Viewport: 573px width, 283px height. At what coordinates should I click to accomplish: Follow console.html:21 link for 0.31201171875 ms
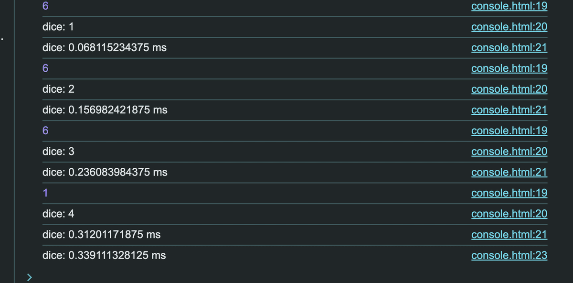pos(509,235)
